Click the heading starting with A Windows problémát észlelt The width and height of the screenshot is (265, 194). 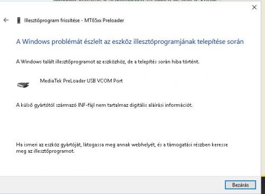[130, 42]
